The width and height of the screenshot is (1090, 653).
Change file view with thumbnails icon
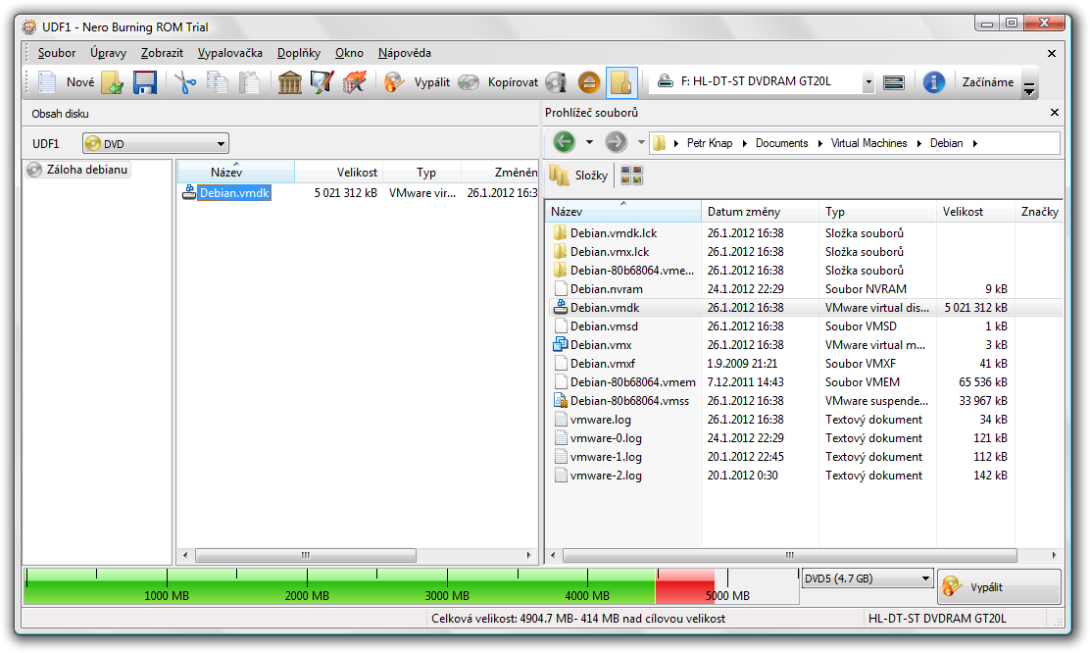click(x=632, y=176)
